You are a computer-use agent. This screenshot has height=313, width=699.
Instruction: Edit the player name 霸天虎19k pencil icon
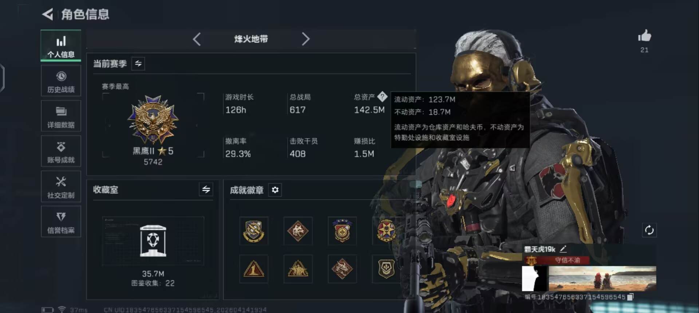click(563, 249)
